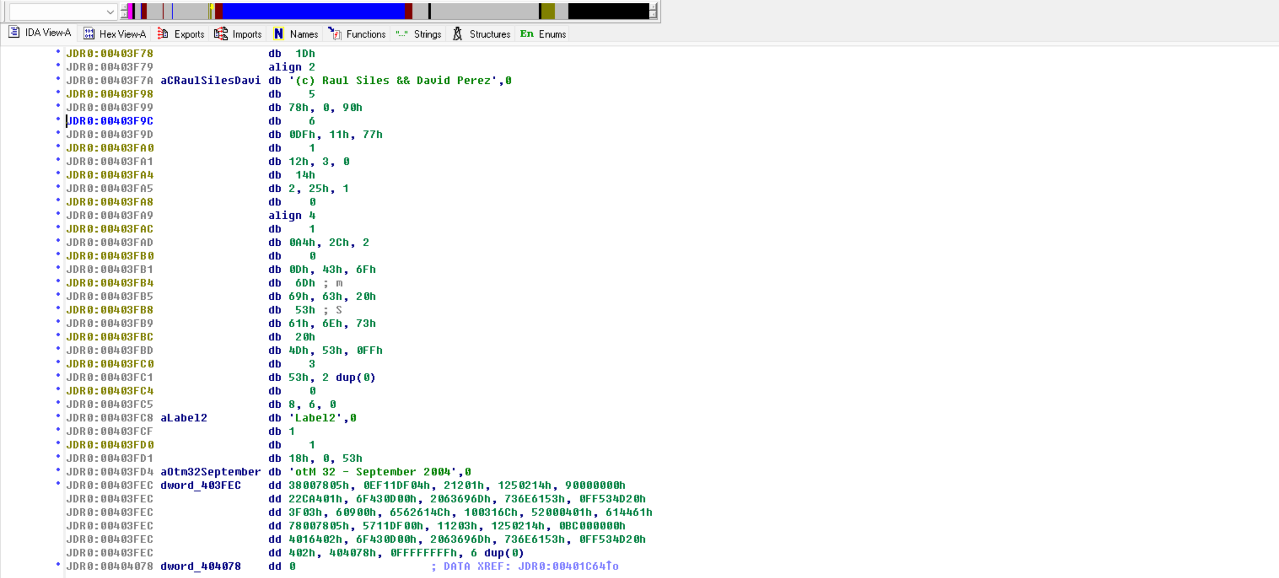The height and width of the screenshot is (578, 1279).
Task: Click the Imports tab icon
Action: click(221, 34)
